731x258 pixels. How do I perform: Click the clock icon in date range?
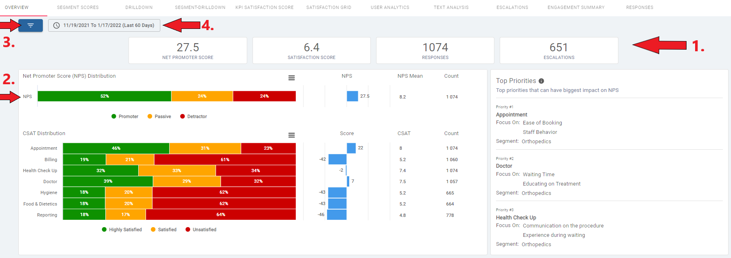click(57, 26)
